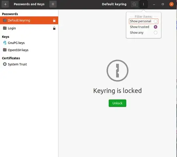Open the GnuPG keys label
This screenshot has height=157, width=177.
tap(16, 43)
